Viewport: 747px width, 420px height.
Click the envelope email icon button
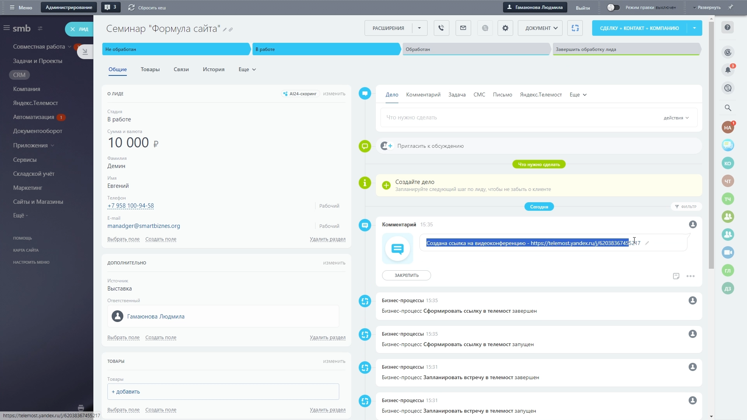tap(463, 28)
